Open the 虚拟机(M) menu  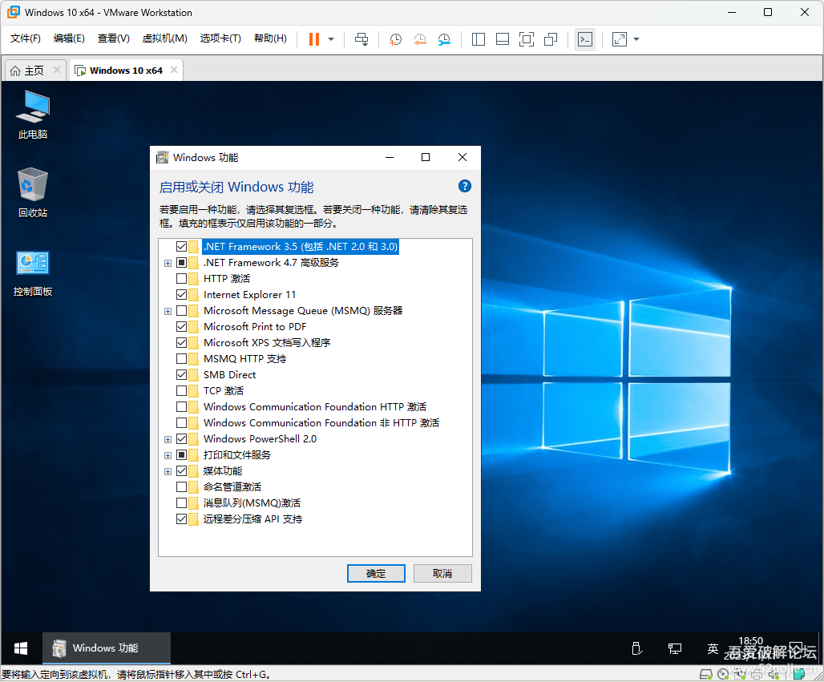(164, 38)
